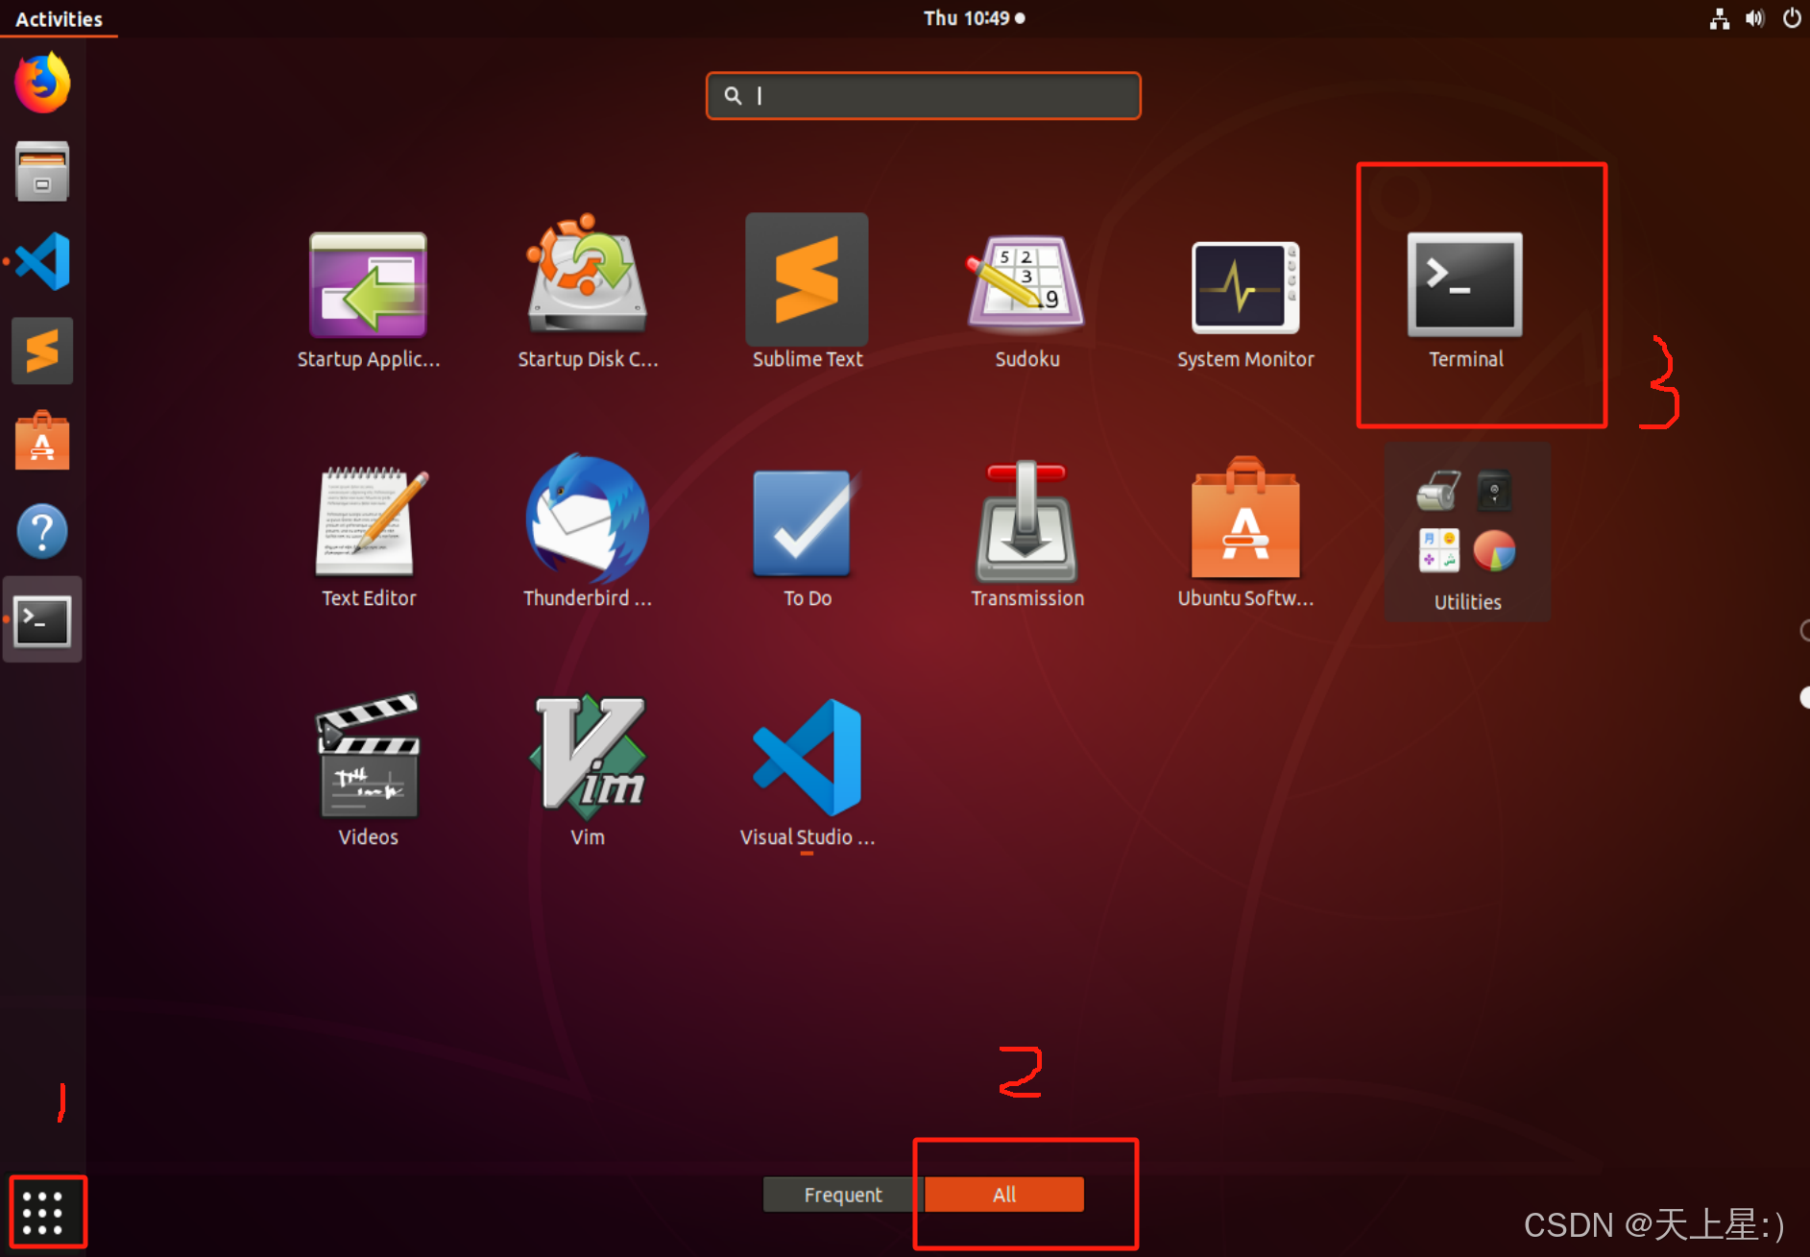The width and height of the screenshot is (1810, 1257).
Task: Open the Help icon in dock
Action: (42, 531)
